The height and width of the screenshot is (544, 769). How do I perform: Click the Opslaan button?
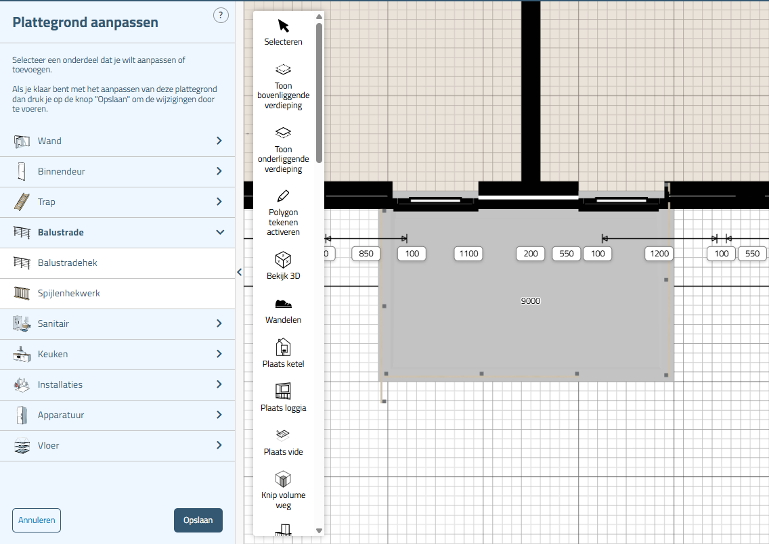click(x=198, y=520)
